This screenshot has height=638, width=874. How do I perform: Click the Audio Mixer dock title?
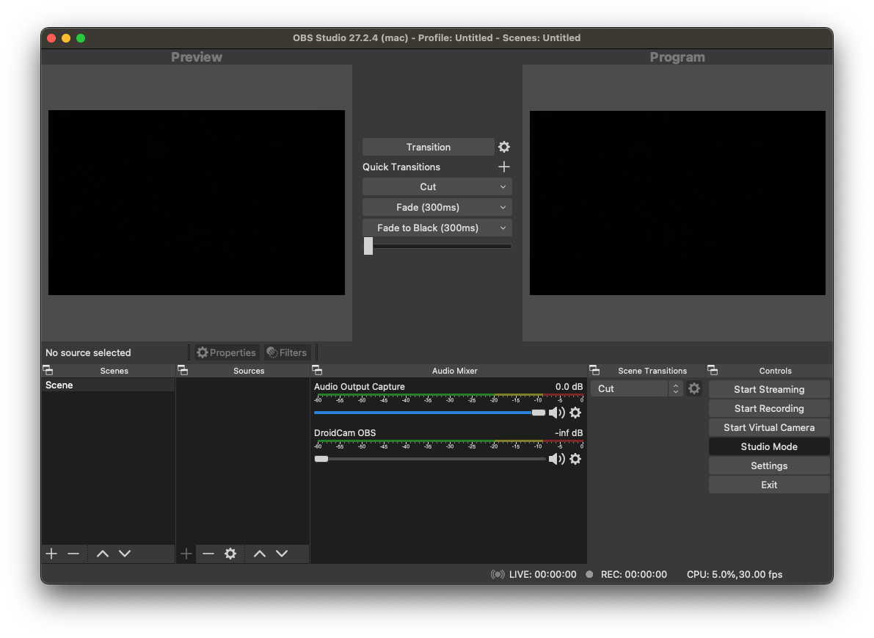tap(455, 371)
